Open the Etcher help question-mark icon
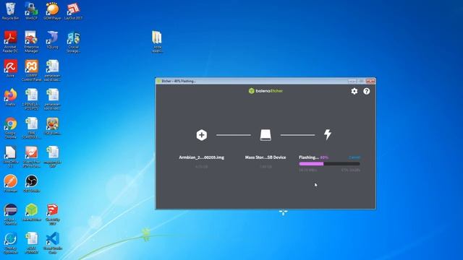463x260 pixels. coord(367,91)
